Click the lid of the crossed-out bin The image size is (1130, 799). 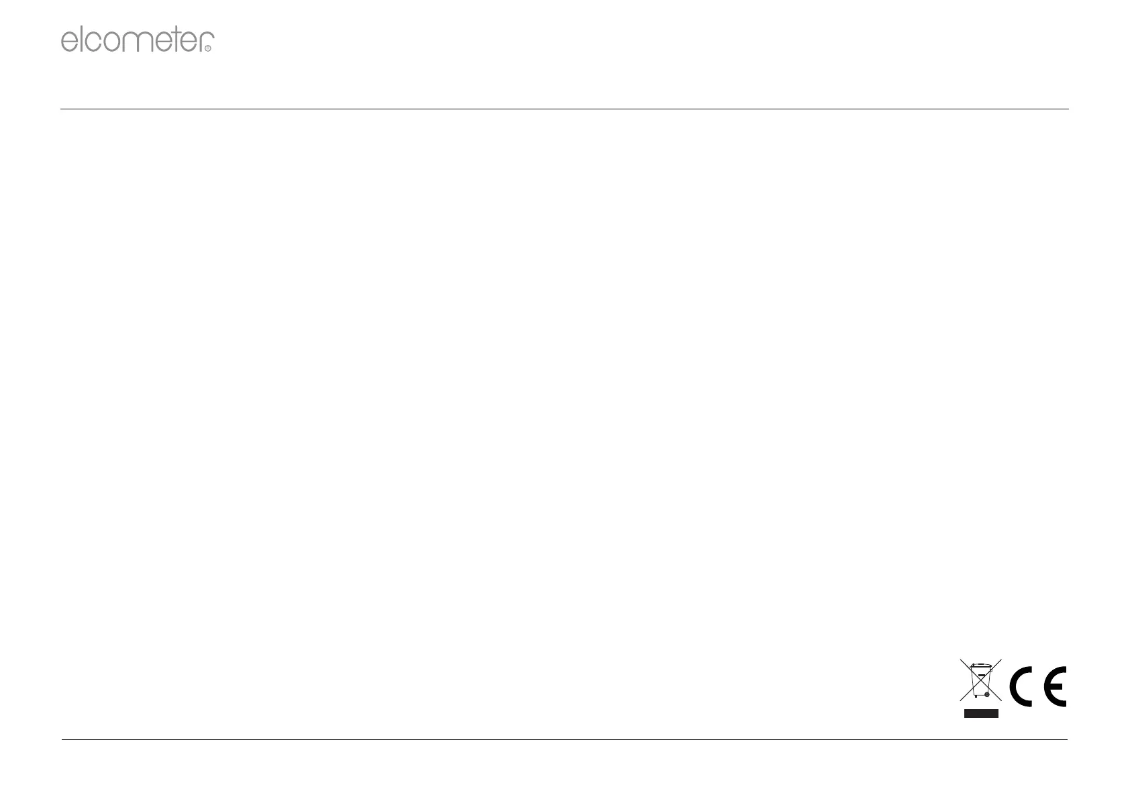(x=980, y=666)
